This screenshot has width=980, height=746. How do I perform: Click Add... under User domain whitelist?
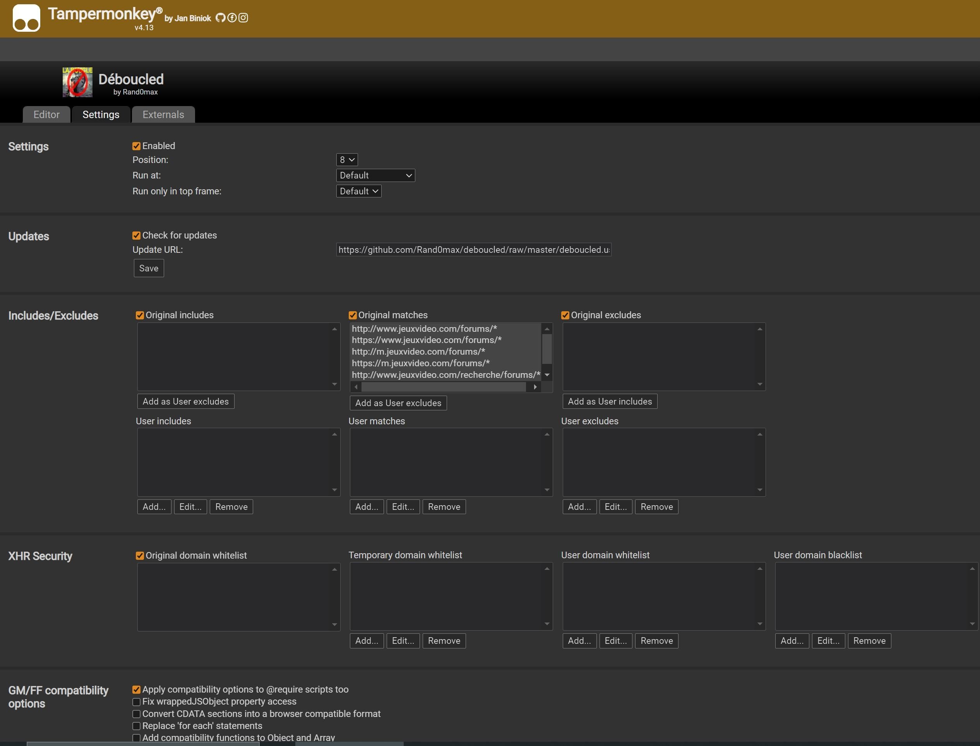579,641
